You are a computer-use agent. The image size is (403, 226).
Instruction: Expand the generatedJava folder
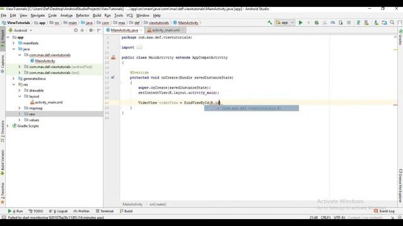pyautogui.click(x=14, y=78)
